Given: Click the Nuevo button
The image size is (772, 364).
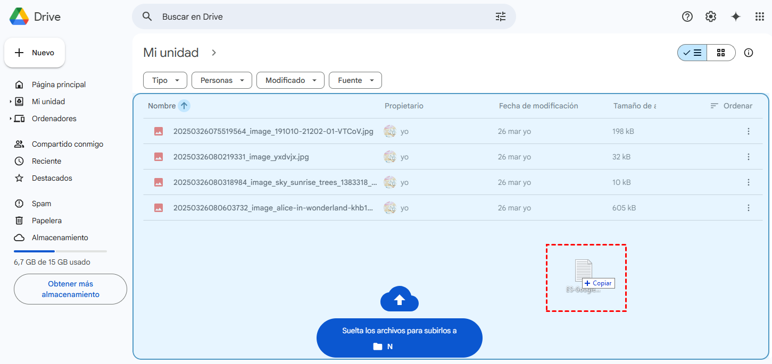Looking at the screenshot, I should [x=35, y=53].
